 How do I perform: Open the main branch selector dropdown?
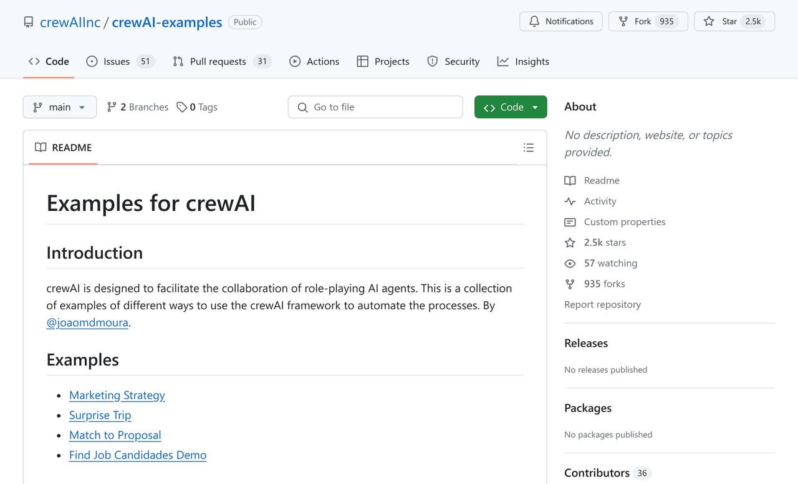59,107
